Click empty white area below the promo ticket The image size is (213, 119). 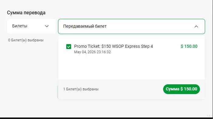[131, 67]
